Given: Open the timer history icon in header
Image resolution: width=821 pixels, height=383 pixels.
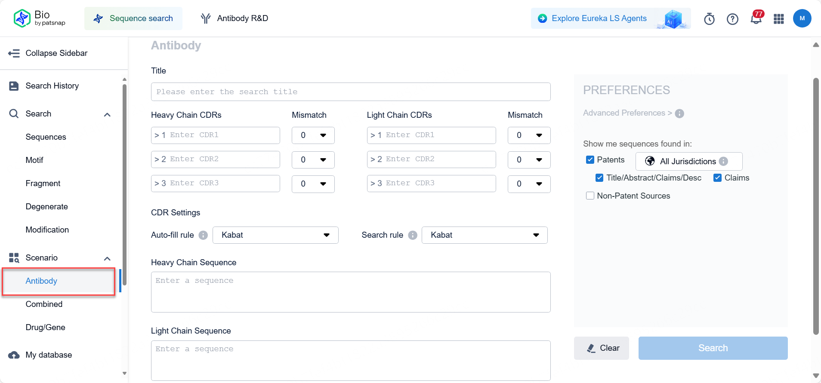Looking at the screenshot, I should [709, 19].
